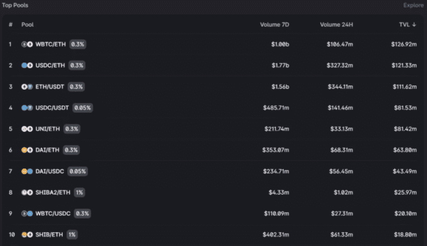Viewport: 427px width, 246px height.
Task: Click the DAI/USDC token pair icon
Action: pos(27,171)
